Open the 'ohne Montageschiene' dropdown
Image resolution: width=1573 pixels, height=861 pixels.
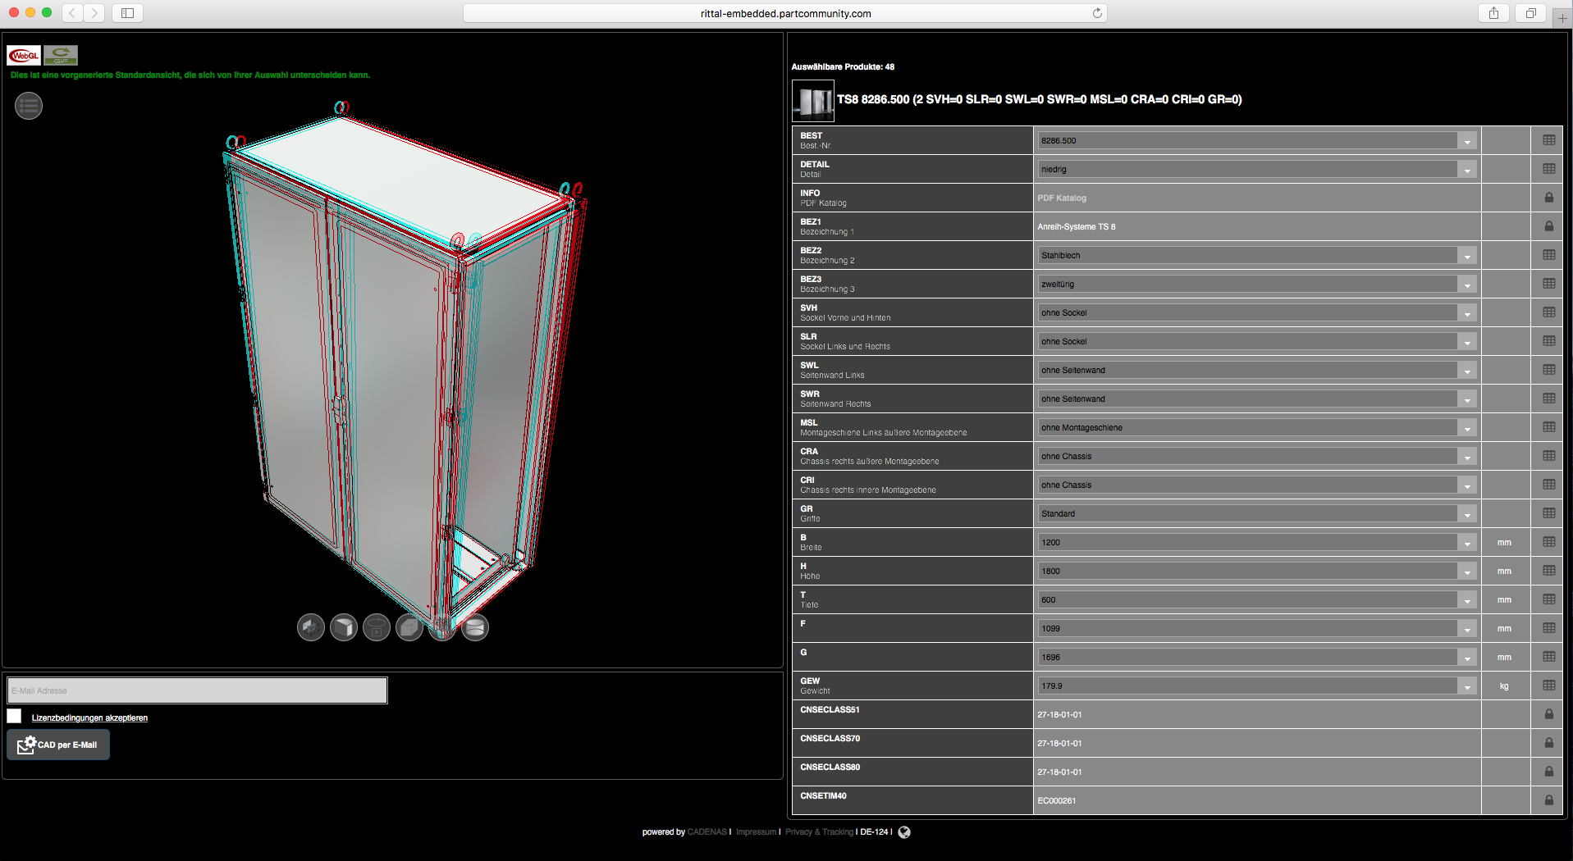pyautogui.click(x=1257, y=427)
